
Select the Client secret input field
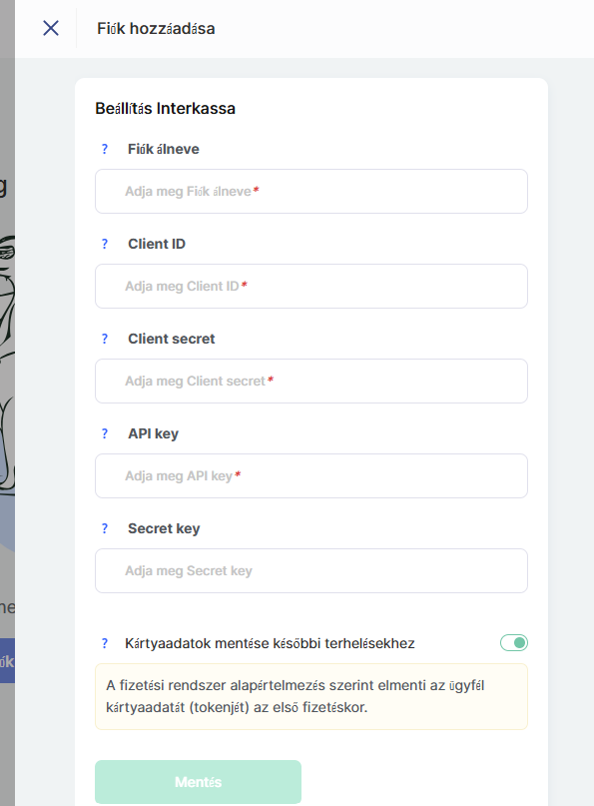pyautogui.click(x=311, y=381)
